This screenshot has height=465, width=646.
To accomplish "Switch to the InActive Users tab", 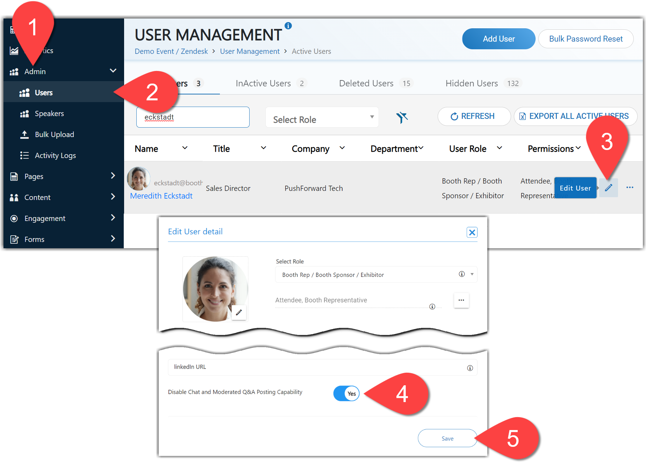I will 264,84.
